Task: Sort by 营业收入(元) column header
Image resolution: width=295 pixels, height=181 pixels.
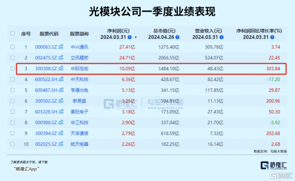Action: tap(208, 31)
